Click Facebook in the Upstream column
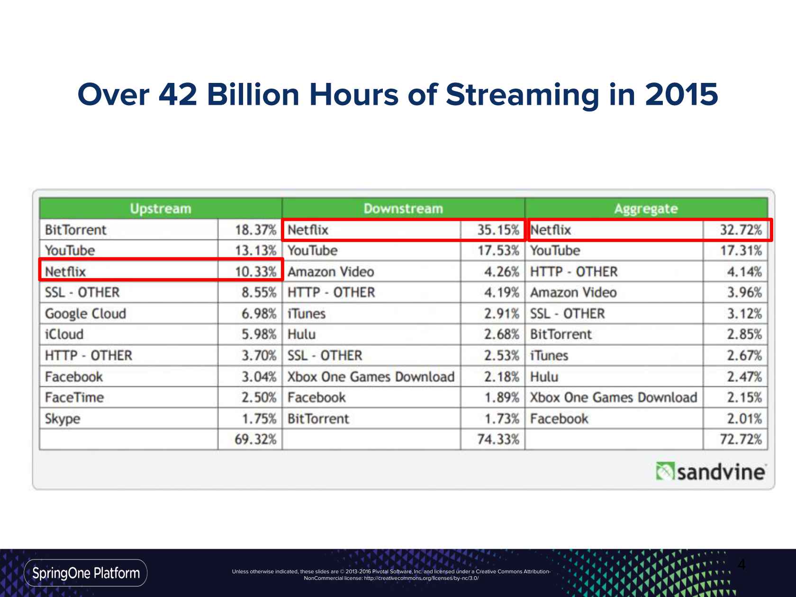 (x=73, y=377)
